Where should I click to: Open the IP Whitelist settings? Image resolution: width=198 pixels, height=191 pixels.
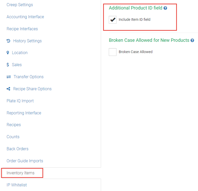tap(17, 185)
